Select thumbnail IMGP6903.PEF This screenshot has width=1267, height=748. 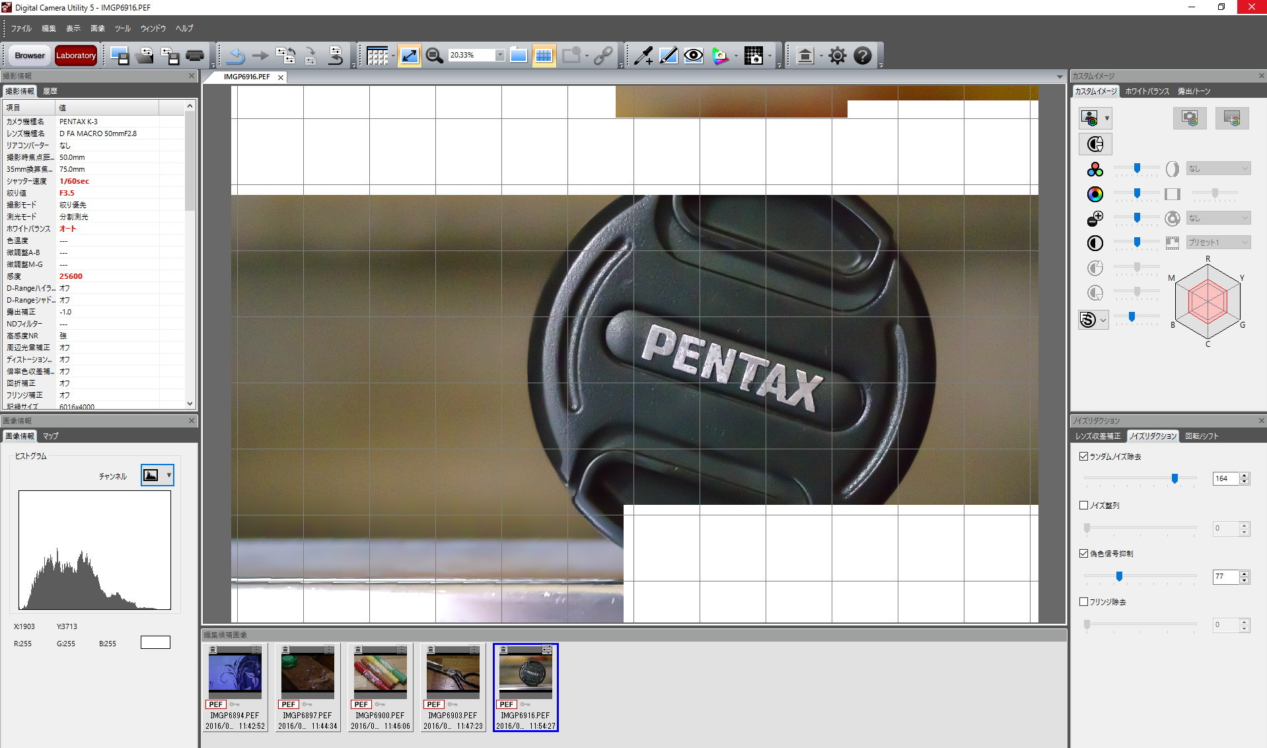pyautogui.click(x=453, y=687)
